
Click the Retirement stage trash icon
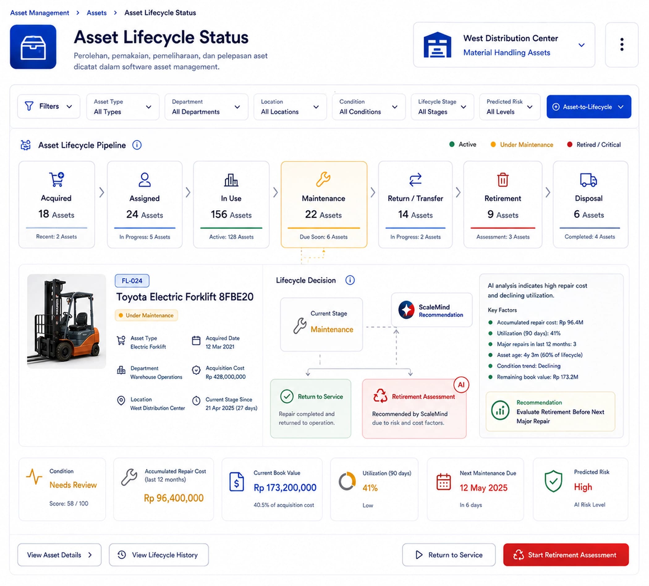[x=503, y=180]
